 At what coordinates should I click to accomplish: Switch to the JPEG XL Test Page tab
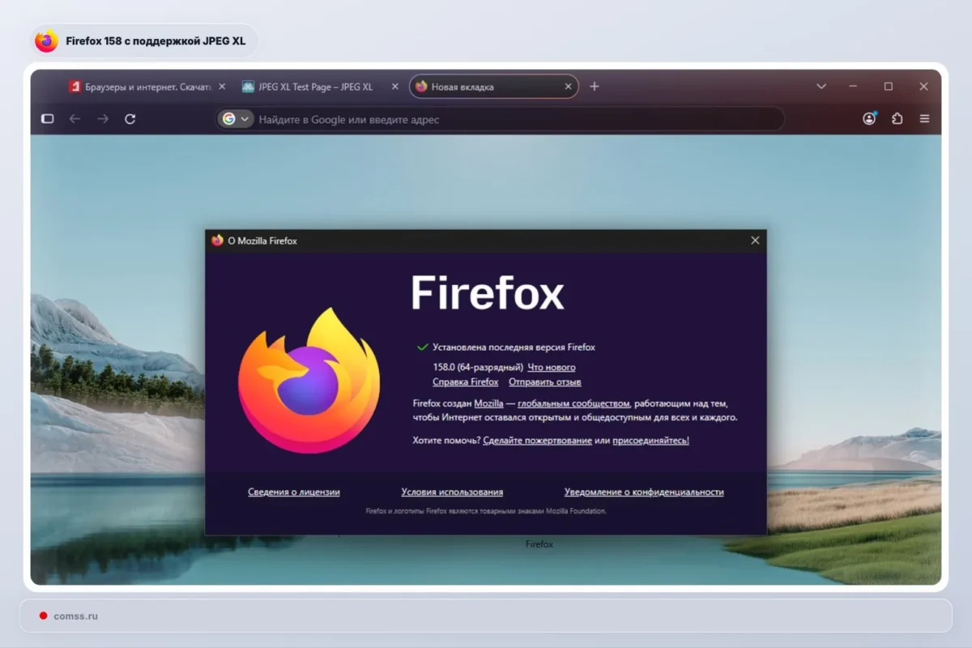[321, 87]
